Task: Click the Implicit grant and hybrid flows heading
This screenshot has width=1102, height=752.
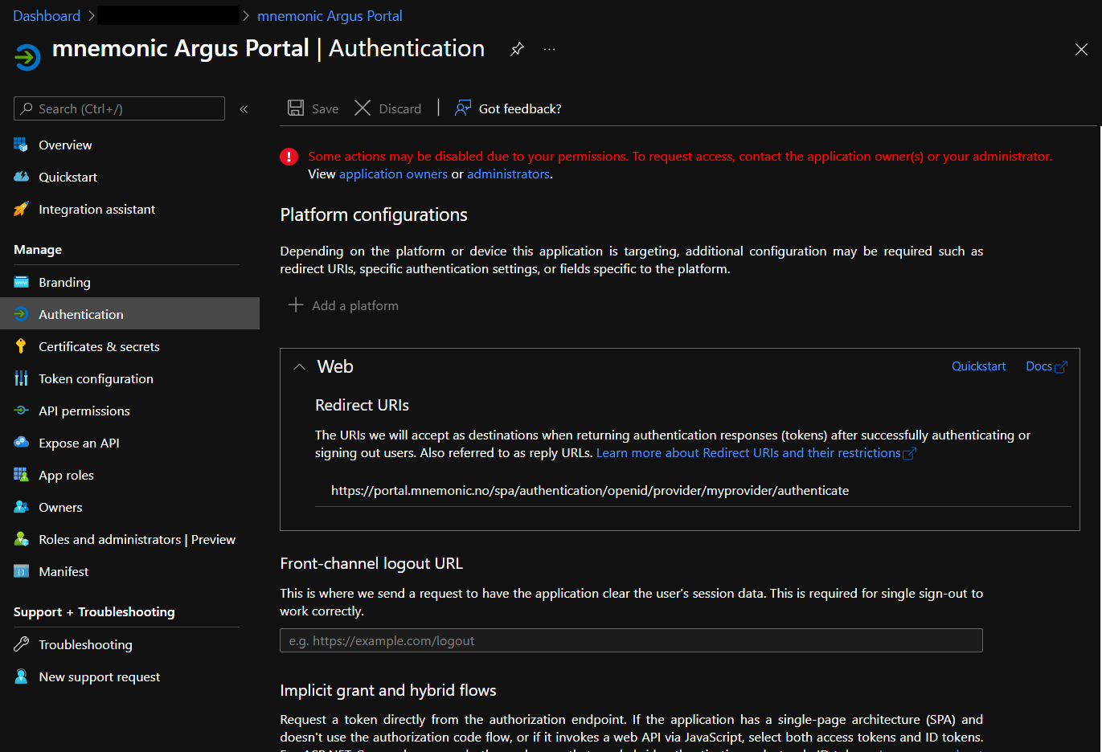Action: pos(388,691)
